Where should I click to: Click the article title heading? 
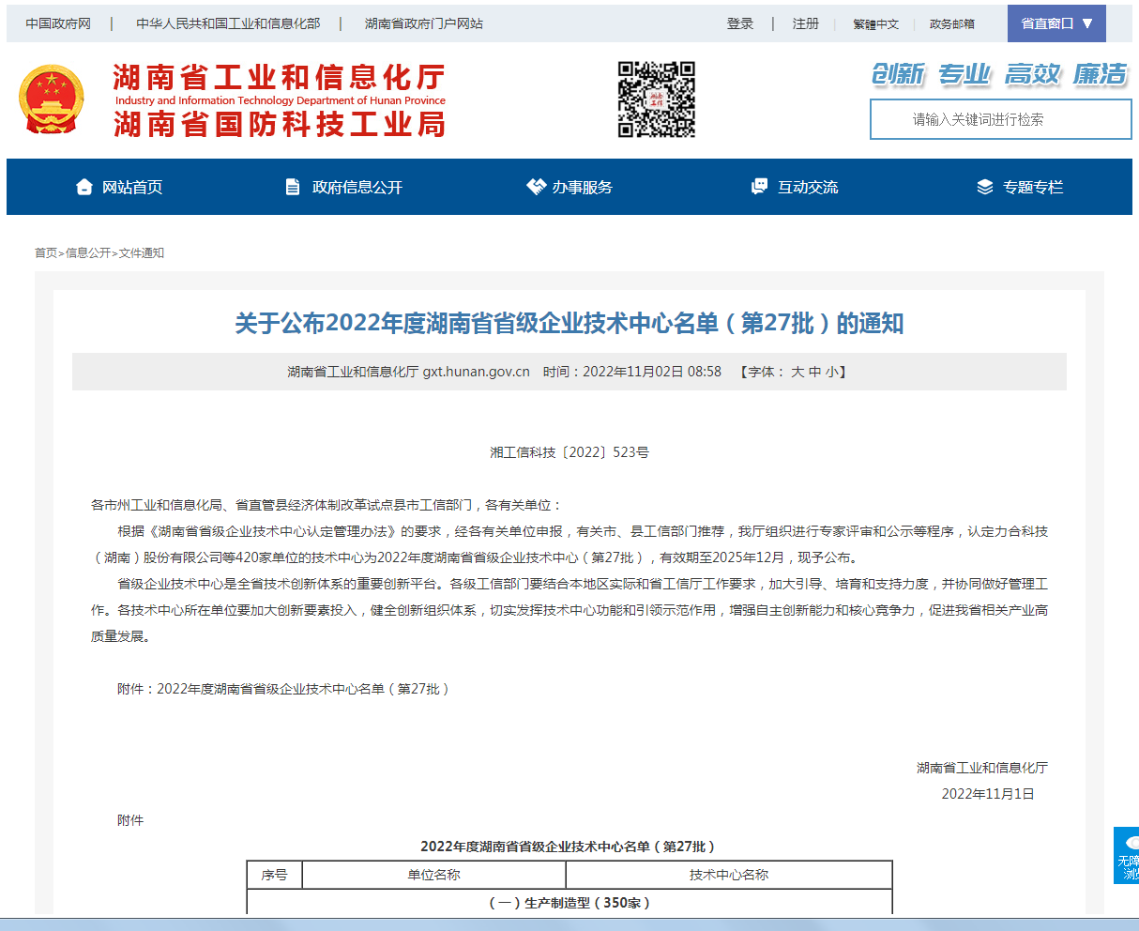[569, 324]
